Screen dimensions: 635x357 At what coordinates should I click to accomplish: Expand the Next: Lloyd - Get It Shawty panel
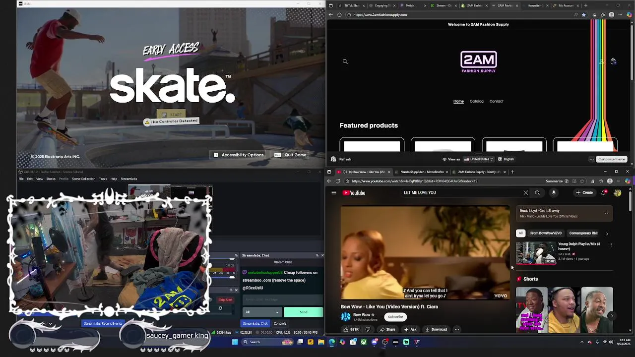coord(606,214)
